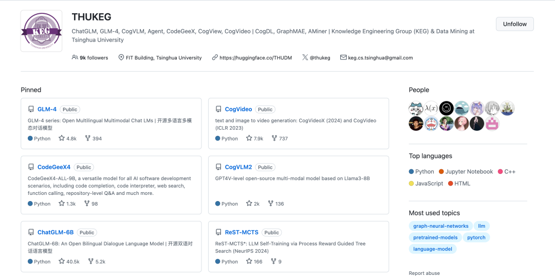Image resolution: width=555 pixels, height=279 pixels.
Task: Click the people icon next to followers
Action: coord(75,58)
